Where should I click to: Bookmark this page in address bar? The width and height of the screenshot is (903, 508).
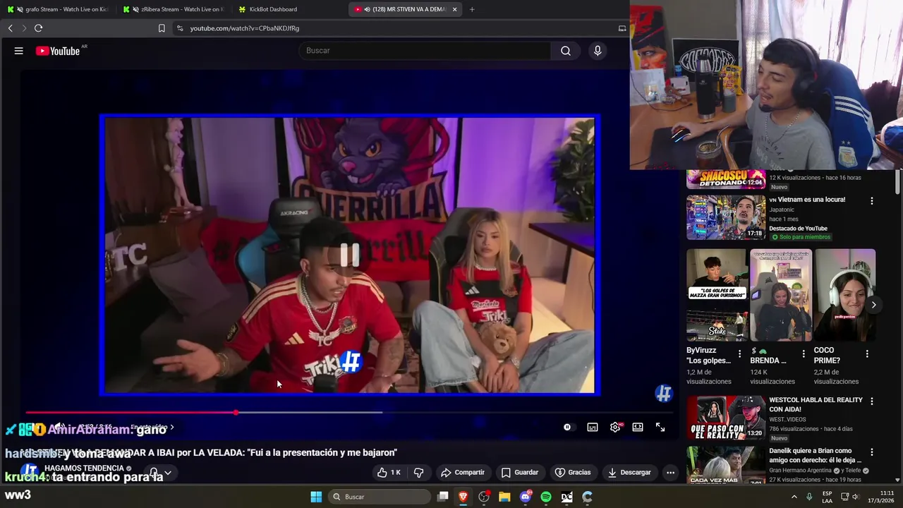(x=162, y=28)
